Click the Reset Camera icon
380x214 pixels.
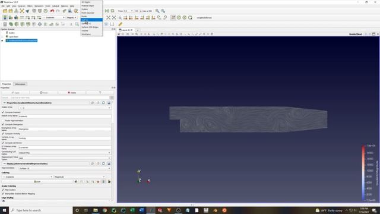pyautogui.click(x=108, y=17)
